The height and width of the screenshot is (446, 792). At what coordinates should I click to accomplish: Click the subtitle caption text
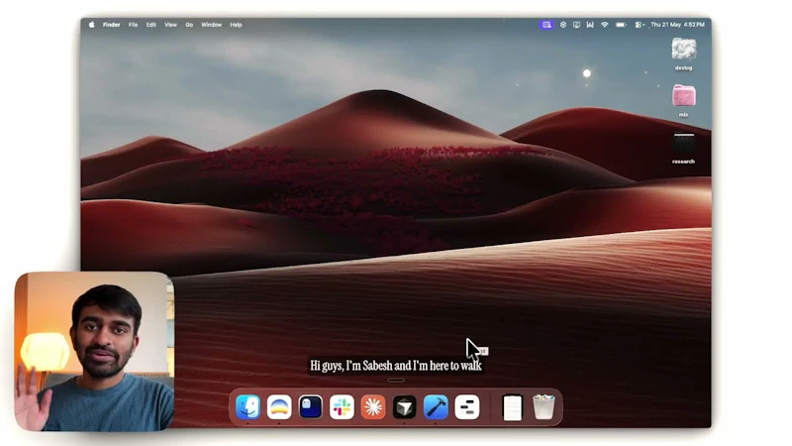pyautogui.click(x=395, y=365)
